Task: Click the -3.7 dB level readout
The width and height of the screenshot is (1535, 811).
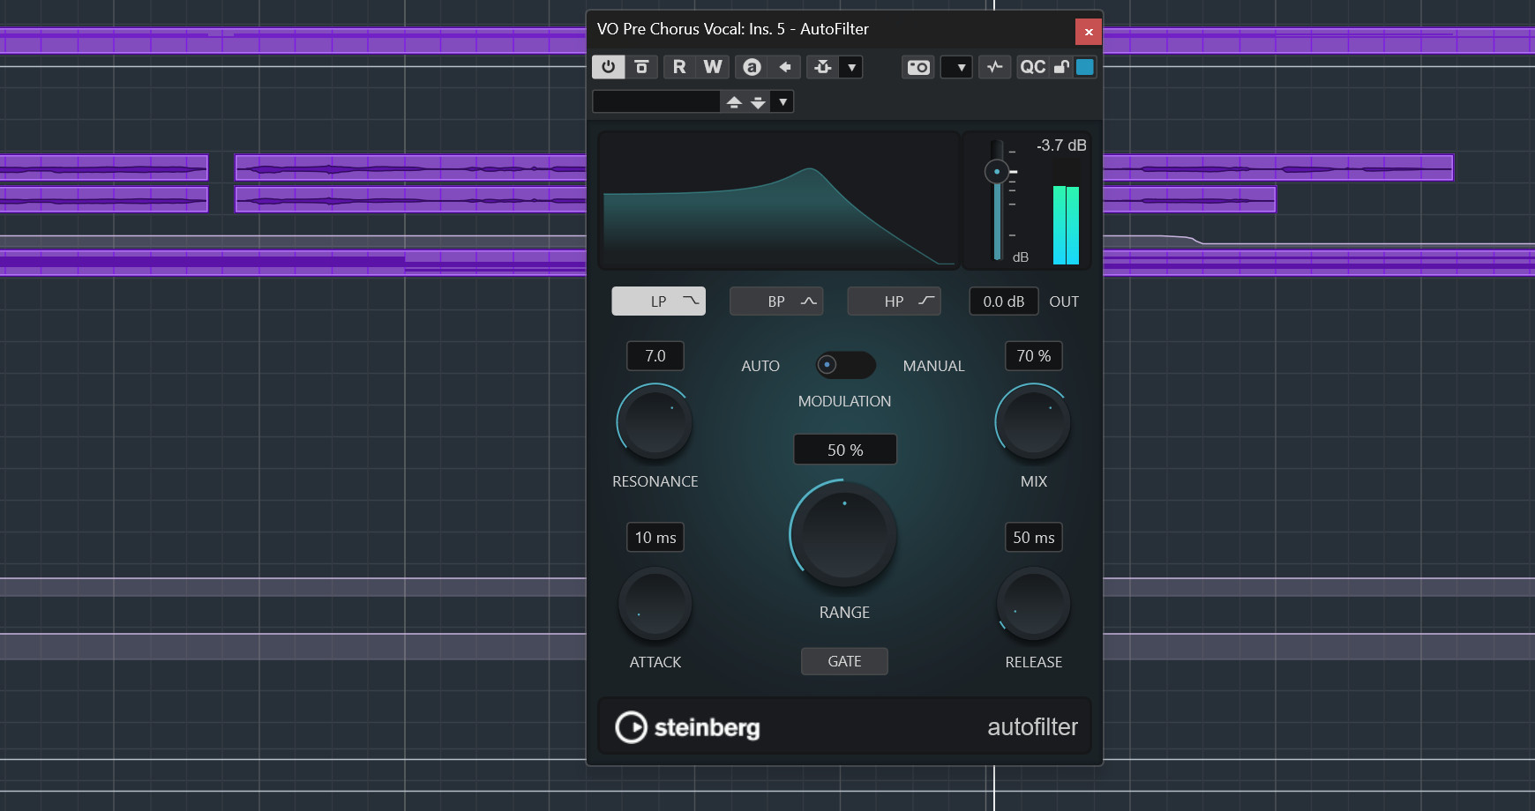Action: coord(1061,145)
